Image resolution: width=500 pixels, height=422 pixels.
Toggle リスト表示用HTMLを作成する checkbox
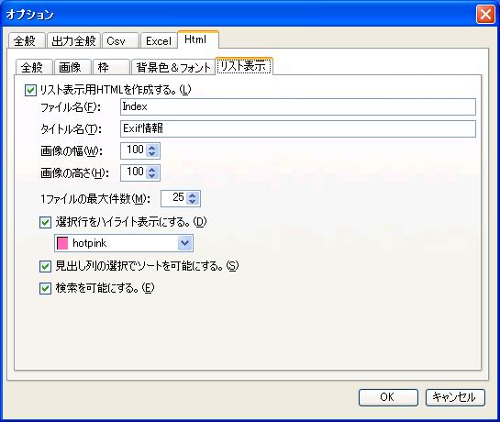coord(30,90)
